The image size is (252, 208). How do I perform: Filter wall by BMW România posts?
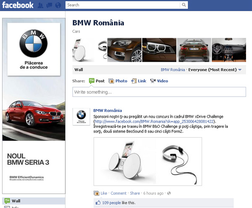point(173,70)
